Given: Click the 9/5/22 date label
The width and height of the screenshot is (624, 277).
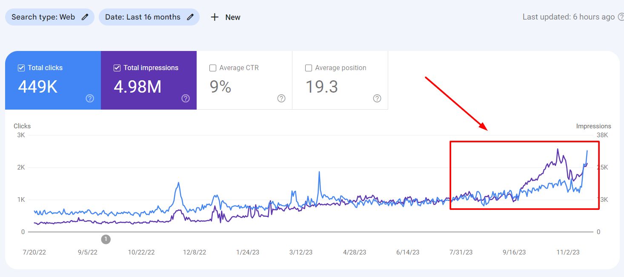Looking at the screenshot, I should pyautogui.click(x=88, y=252).
